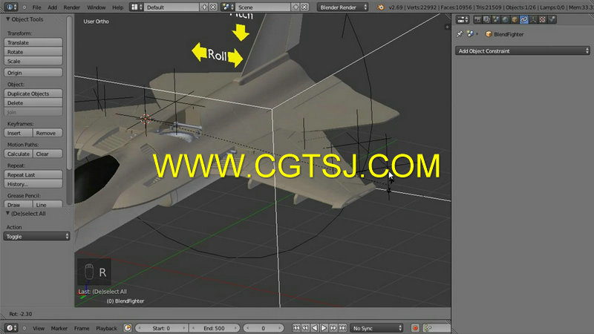Click the grease pencil Line button
Viewport: 594px width, 334px height.
(48, 205)
